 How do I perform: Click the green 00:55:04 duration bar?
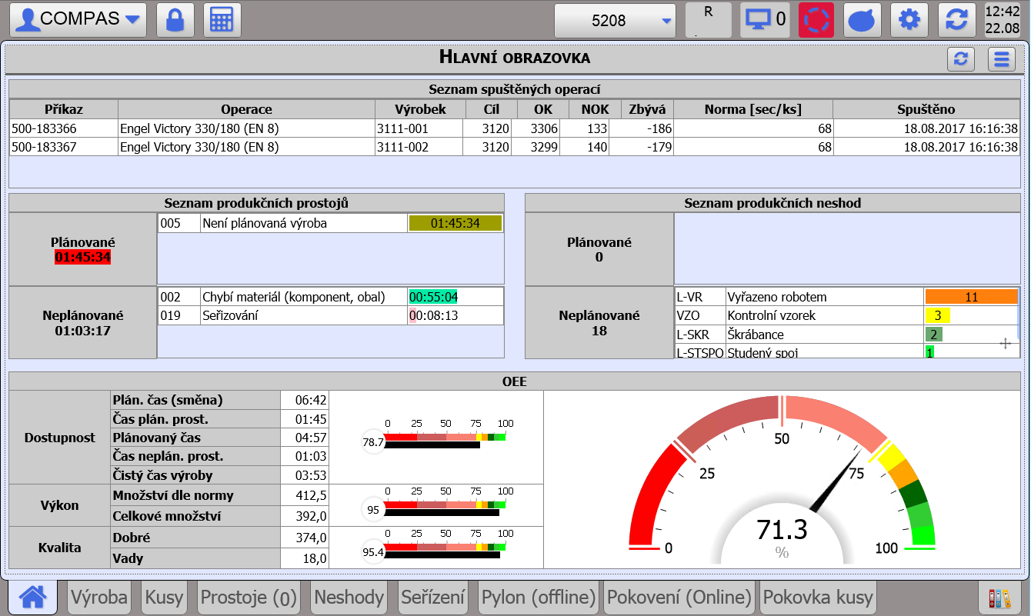433,297
